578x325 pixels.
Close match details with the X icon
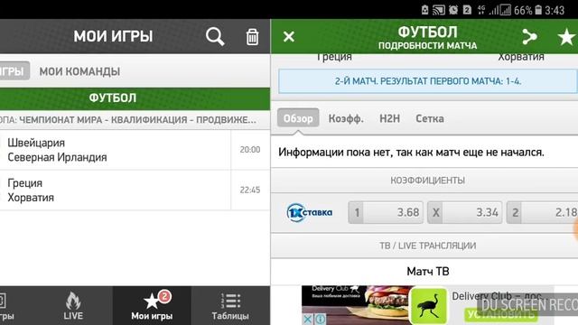(x=289, y=36)
